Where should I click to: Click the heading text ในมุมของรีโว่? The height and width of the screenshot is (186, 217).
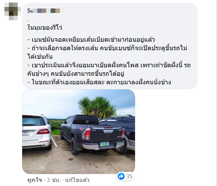coord(45,27)
